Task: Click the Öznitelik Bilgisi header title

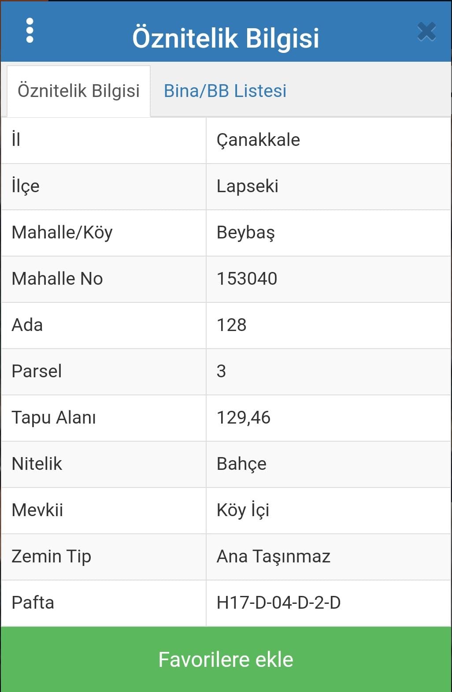Action: point(226,38)
